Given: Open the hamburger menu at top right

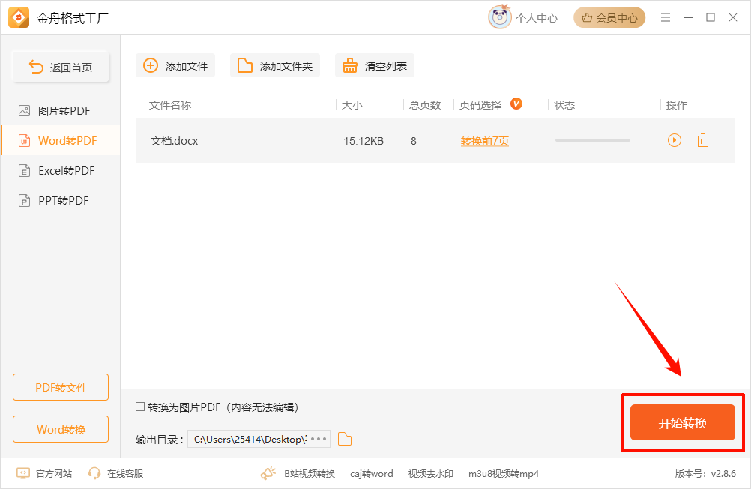Looking at the screenshot, I should tap(666, 17).
